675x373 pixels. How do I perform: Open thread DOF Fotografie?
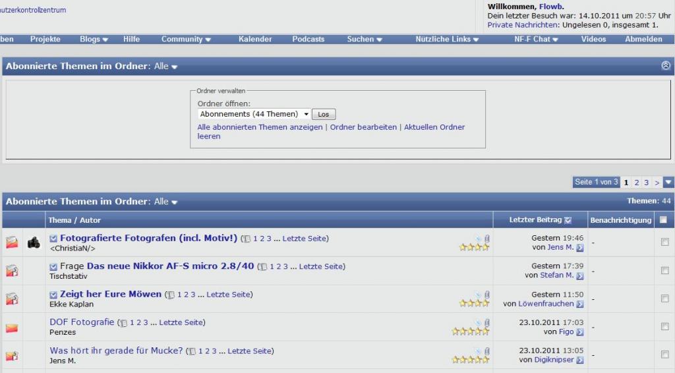pos(82,322)
